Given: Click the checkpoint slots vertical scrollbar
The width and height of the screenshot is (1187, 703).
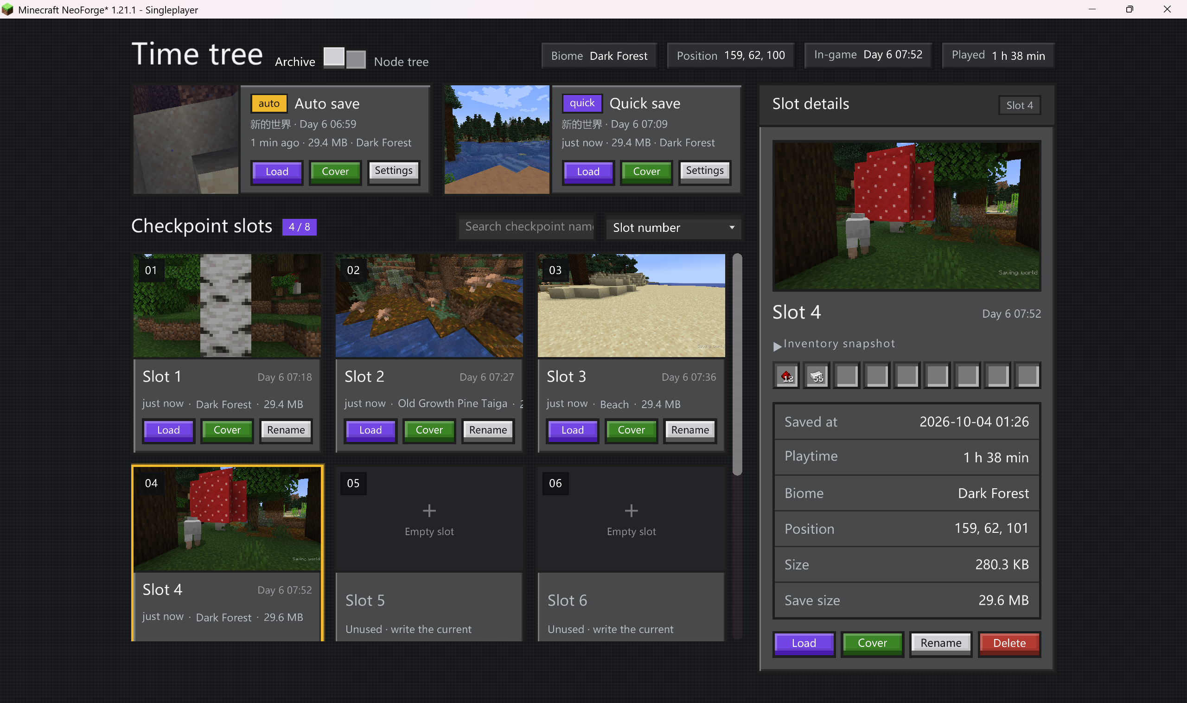Looking at the screenshot, I should 737,365.
